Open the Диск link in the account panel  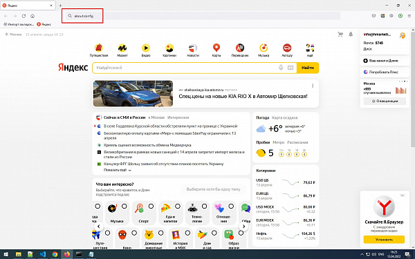tap(368, 49)
